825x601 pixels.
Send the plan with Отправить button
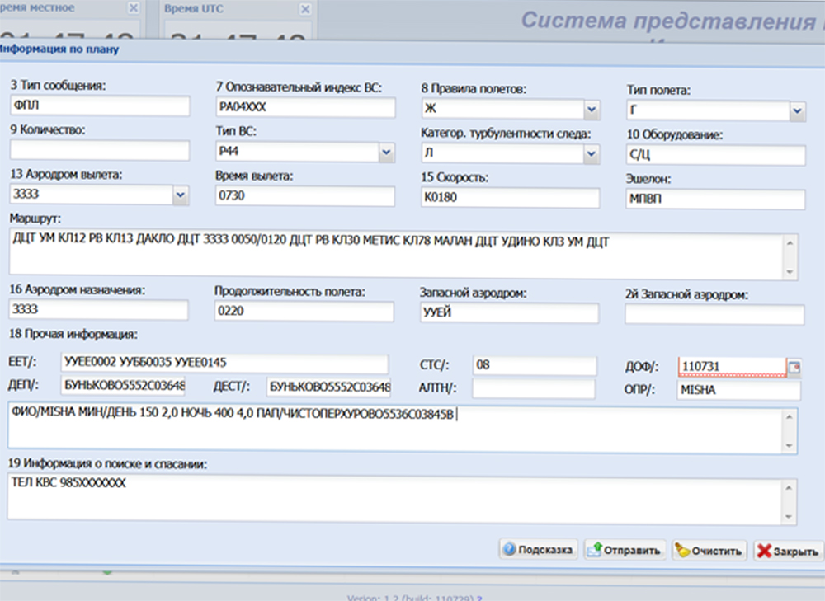click(x=625, y=550)
